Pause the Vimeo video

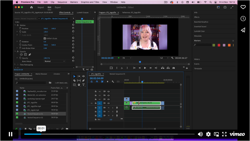(11, 134)
